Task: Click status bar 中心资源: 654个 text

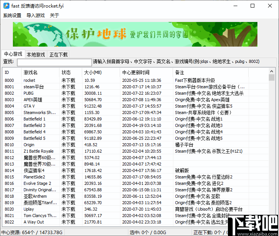Action: (32, 233)
